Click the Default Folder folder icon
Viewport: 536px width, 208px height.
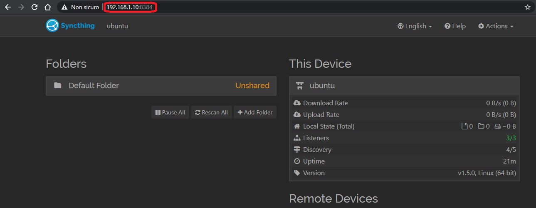pyautogui.click(x=58, y=86)
